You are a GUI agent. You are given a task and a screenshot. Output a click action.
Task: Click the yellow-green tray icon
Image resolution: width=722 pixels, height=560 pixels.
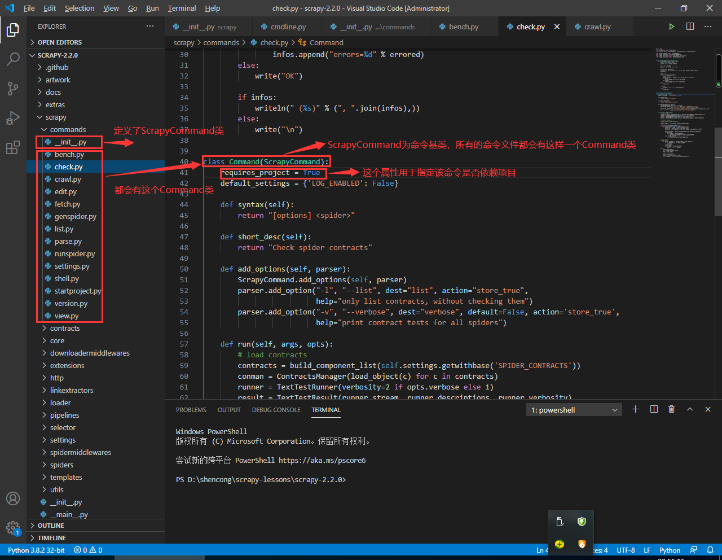tap(560, 544)
